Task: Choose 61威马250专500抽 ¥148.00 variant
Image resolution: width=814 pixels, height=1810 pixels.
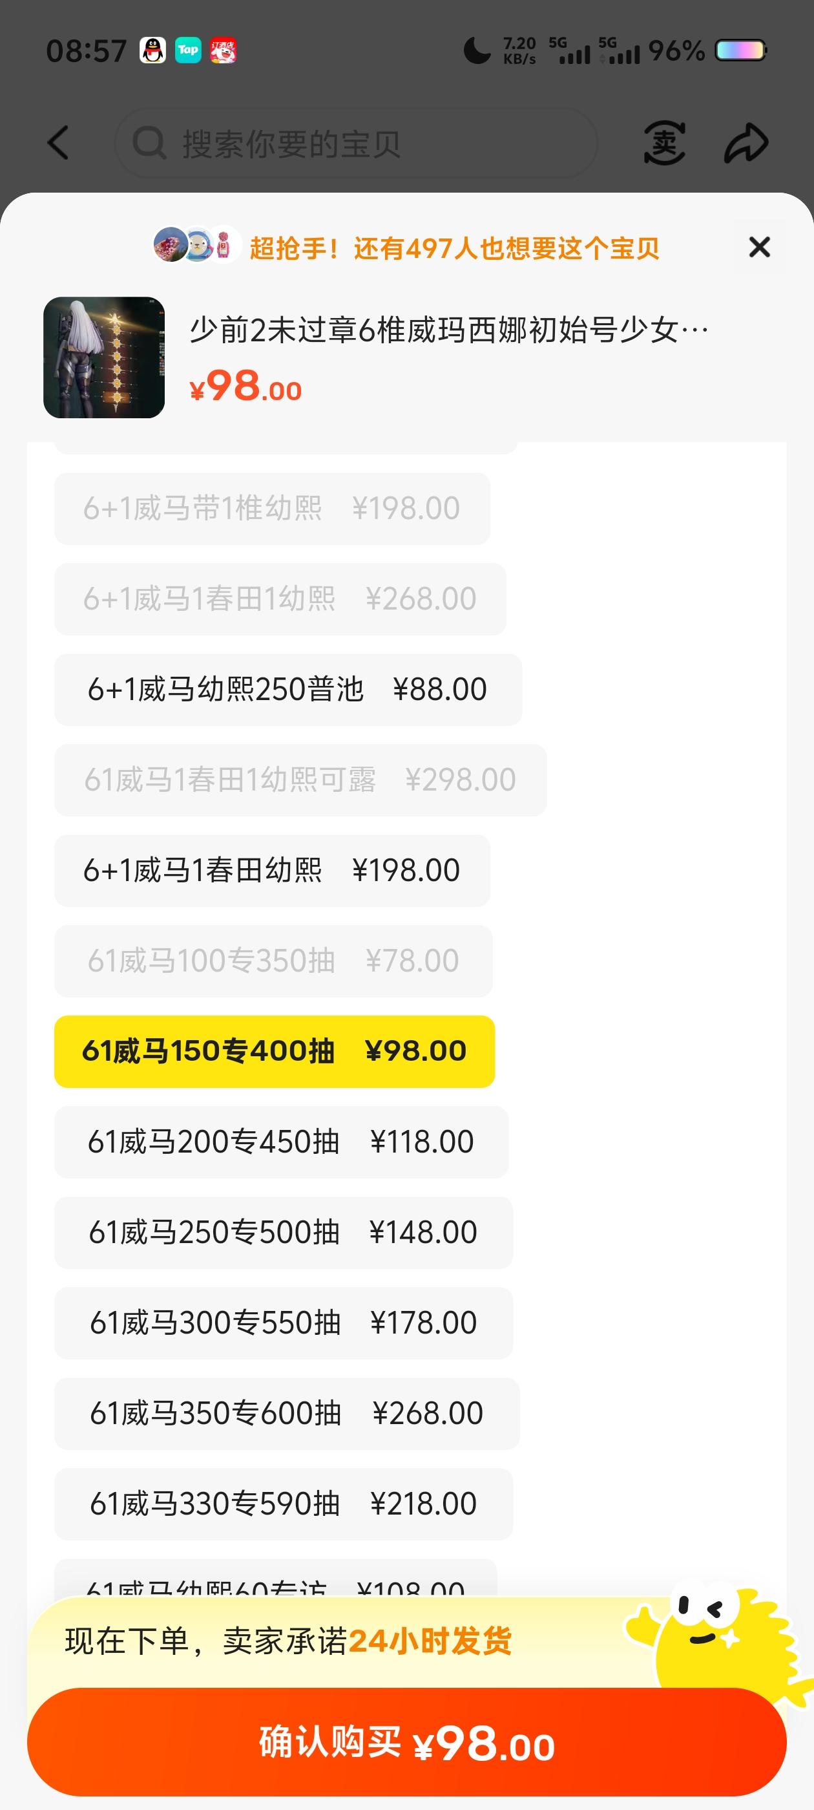Action: [x=283, y=1233]
